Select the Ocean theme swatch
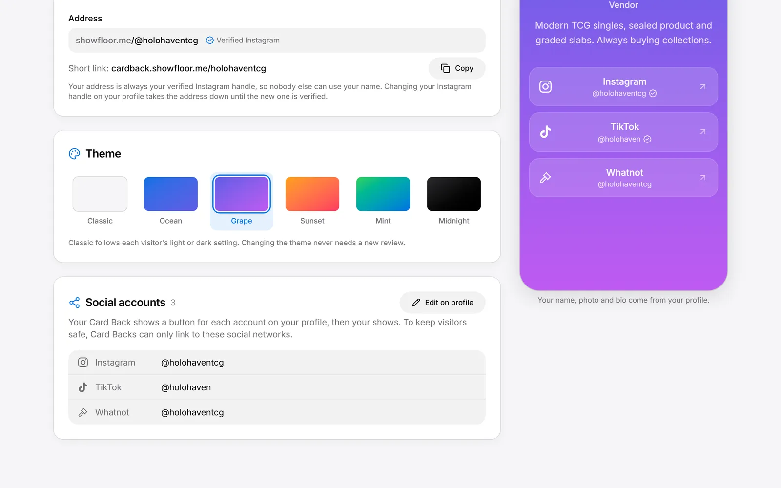This screenshot has width=781, height=488. coord(171,194)
